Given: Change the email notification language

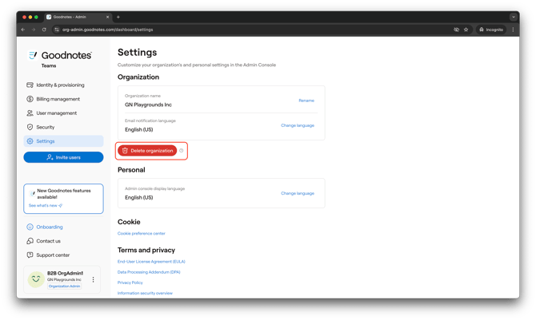Looking at the screenshot, I should 297,125.
